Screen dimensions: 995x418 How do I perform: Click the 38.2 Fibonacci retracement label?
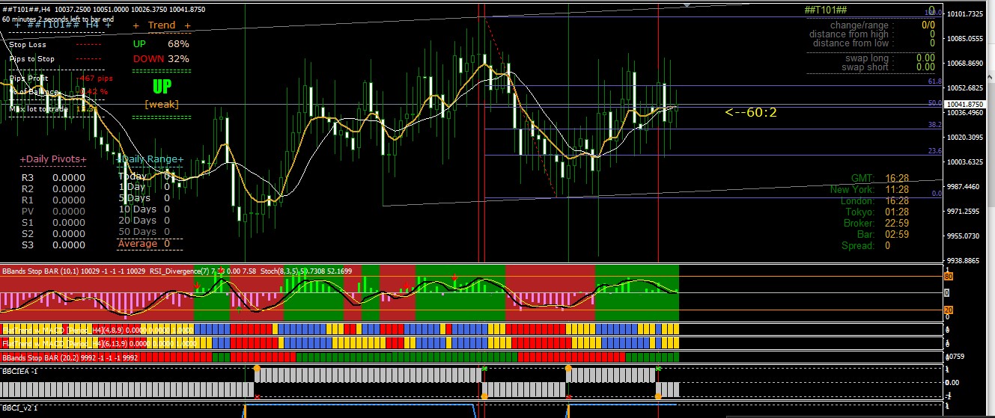(934, 126)
